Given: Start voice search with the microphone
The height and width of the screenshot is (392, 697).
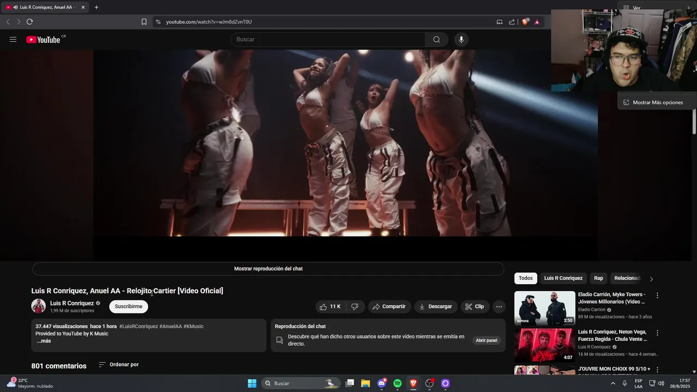Looking at the screenshot, I should [461, 39].
